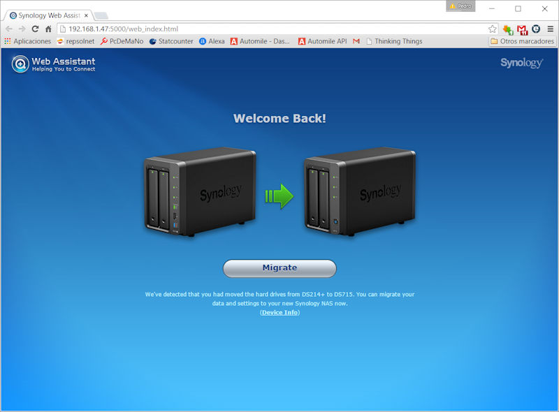Image resolution: width=559 pixels, height=412 pixels.
Task: Open the Thinking Things bookmark
Action: [394, 41]
